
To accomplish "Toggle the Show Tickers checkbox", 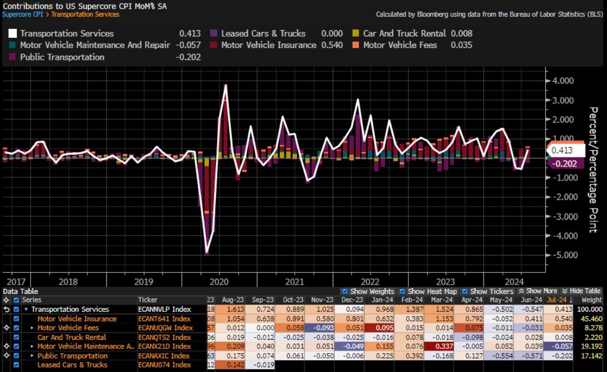I will [x=464, y=291].
